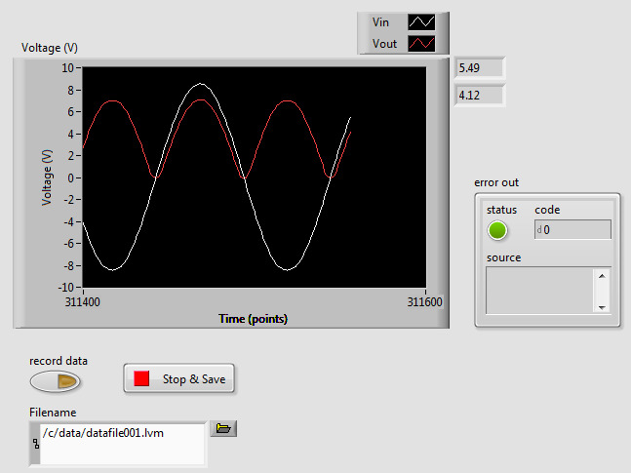Image resolution: width=631 pixels, height=473 pixels.
Task: Select the 5.49 numeric indicator
Action: (x=479, y=68)
